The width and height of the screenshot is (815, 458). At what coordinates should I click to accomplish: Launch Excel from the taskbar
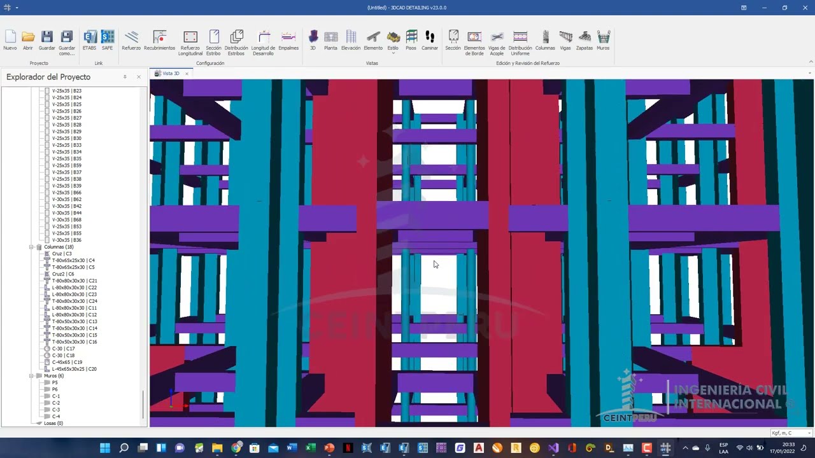[311, 448]
